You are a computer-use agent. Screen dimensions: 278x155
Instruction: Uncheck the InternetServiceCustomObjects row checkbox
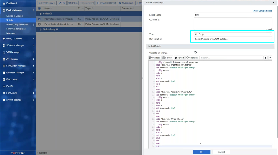(x=40, y=19)
